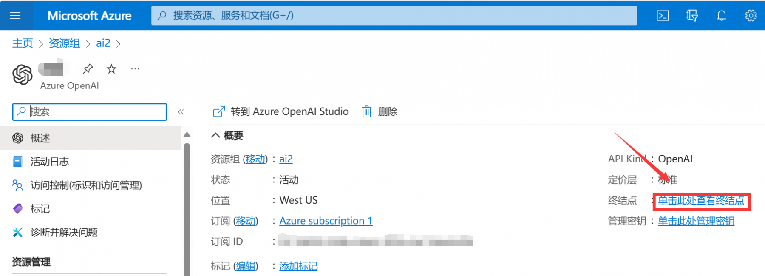Screen dimensions: 765x276
Task: Click the 订阅 ID label
Action: coord(227,242)
